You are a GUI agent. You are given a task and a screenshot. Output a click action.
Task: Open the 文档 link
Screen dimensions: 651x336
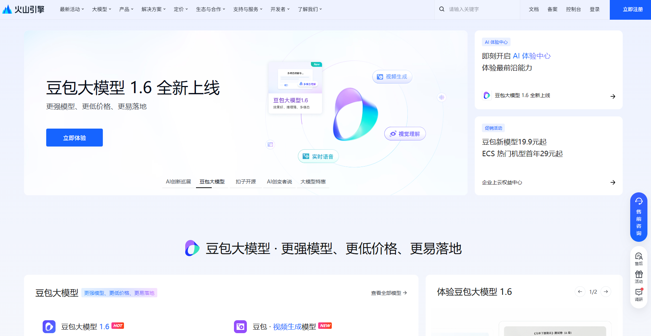[534, 9]
